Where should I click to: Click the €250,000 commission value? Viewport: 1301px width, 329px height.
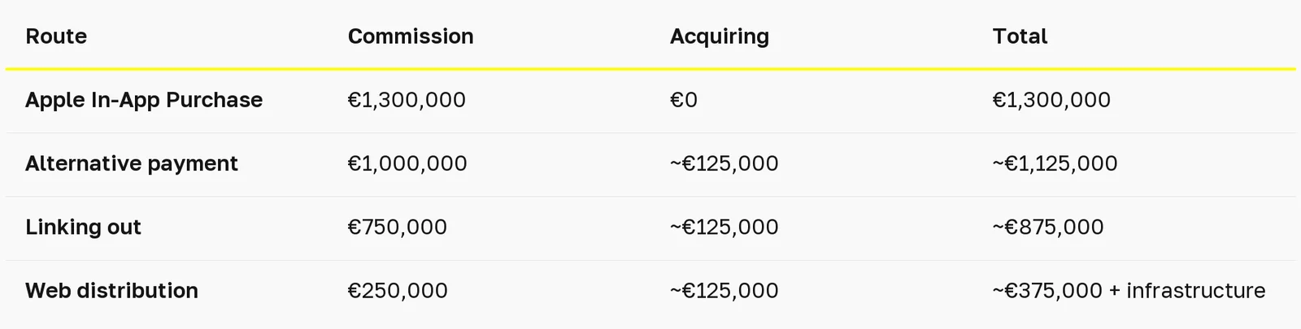point(398,291)
